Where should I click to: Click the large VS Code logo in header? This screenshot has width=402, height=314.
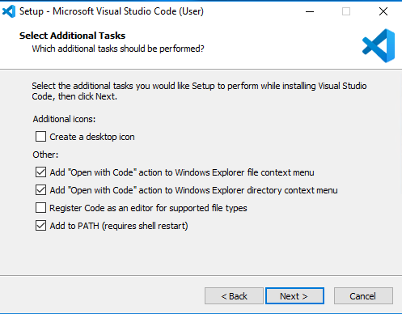[379, 45]
